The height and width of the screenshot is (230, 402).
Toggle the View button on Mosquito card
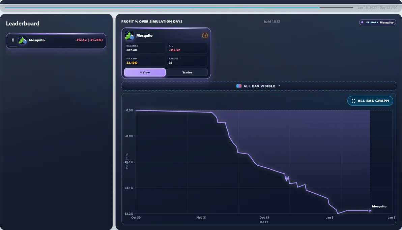(145, 72)
